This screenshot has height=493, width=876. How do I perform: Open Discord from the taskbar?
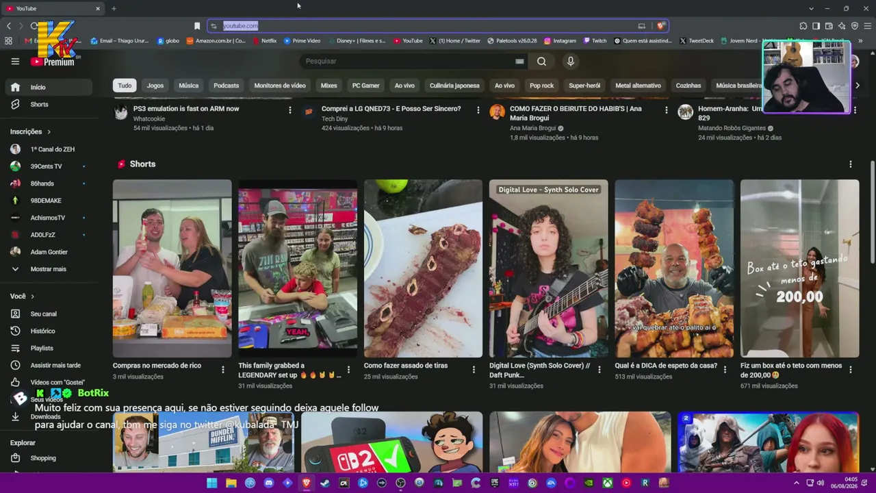point(269,483)
